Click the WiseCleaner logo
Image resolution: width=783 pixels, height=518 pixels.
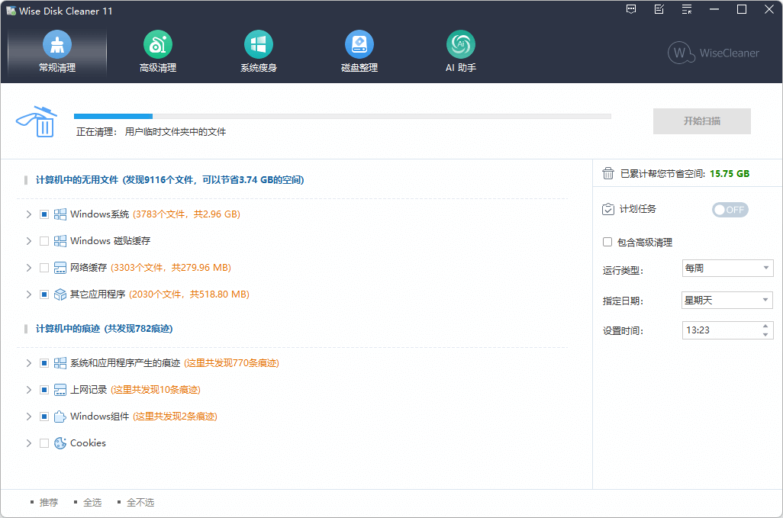[713, 53]
